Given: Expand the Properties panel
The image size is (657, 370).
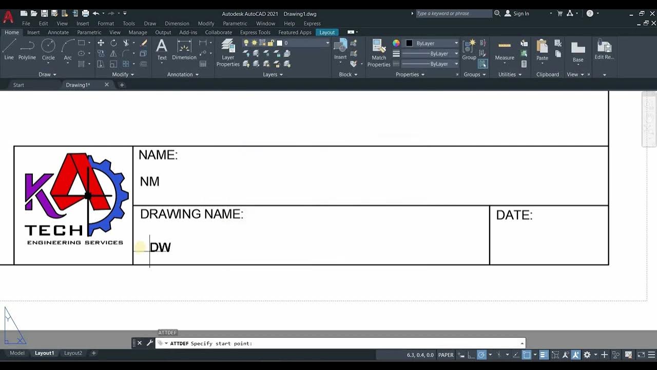Looking at the screenshot, I should [410, 75].
